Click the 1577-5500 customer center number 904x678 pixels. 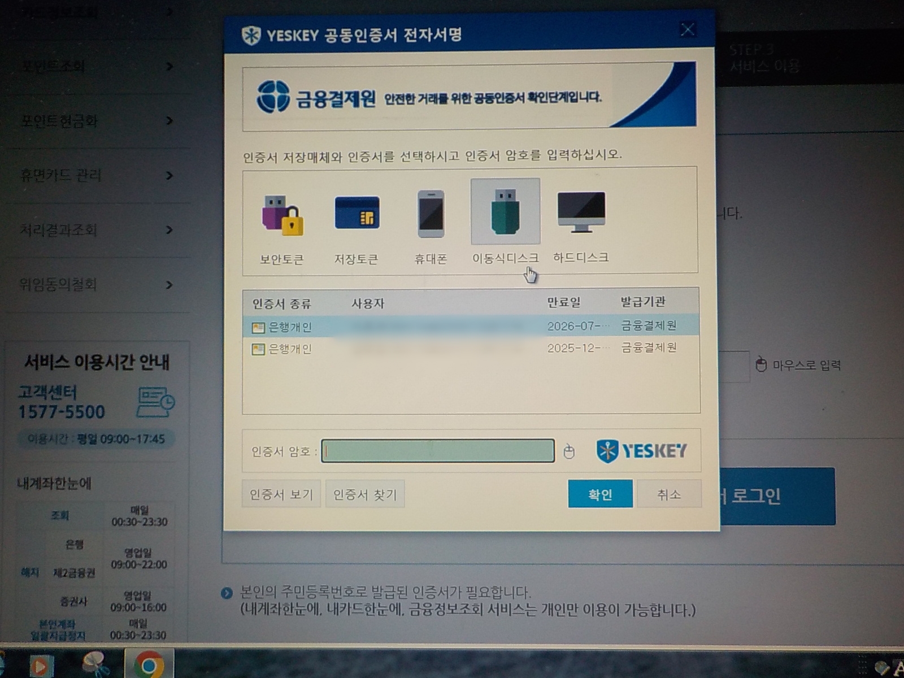click(x=62, y=412)
